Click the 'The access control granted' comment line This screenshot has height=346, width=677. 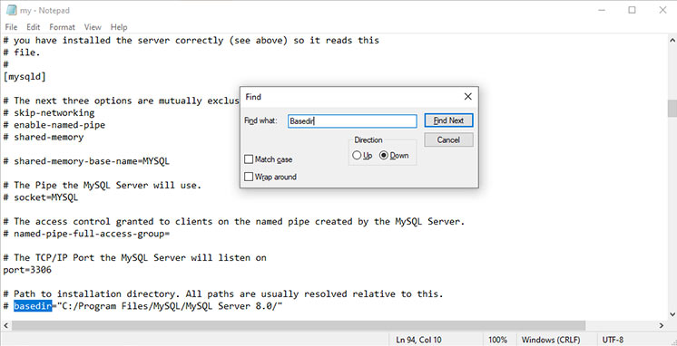click(x=234, y=222)
